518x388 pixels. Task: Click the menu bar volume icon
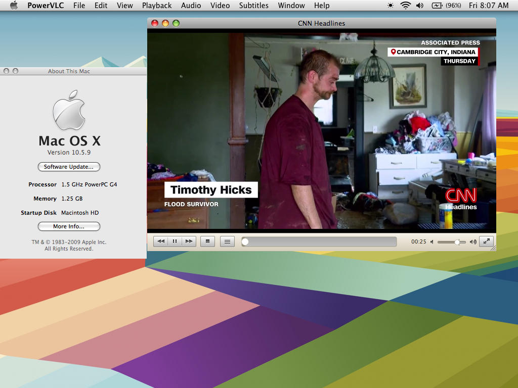[x=419, y=5]
